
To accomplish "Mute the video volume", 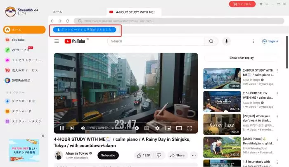I will [83, 128].
